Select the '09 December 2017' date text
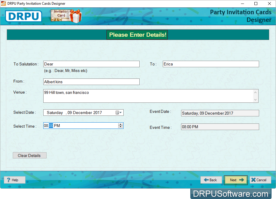Screen dimensions: 276x199 85,113
